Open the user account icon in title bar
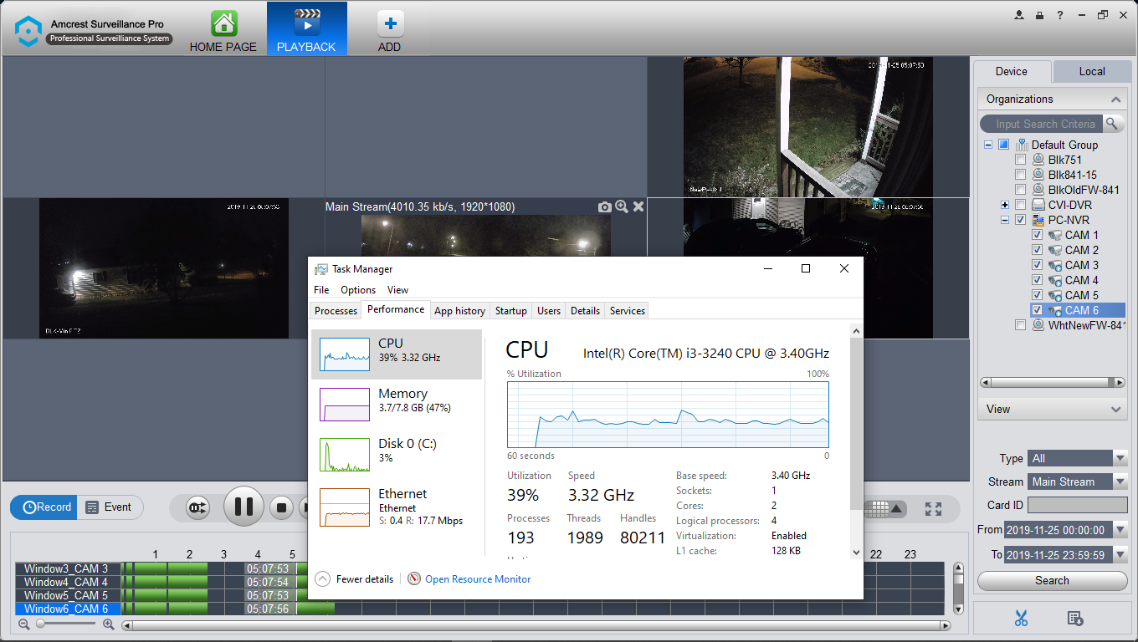The height and width of the screenshot is (642, 1138). 1019,15
